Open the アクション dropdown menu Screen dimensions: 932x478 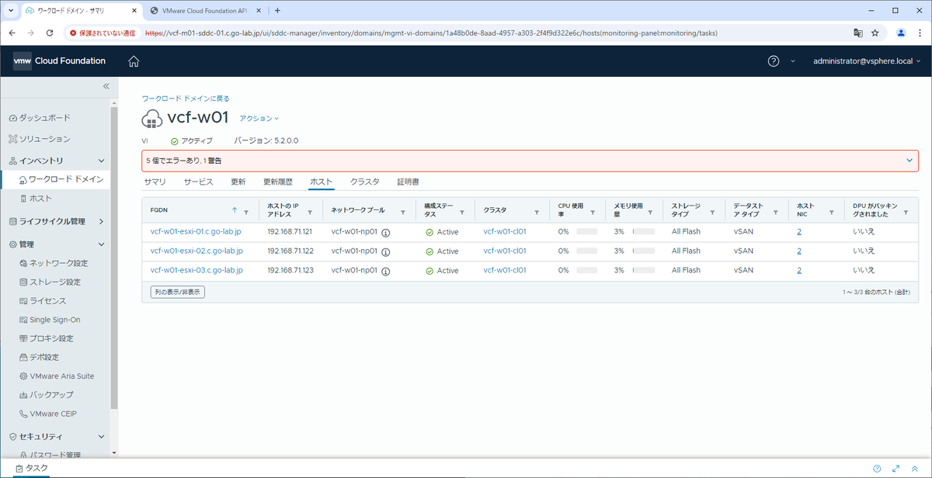(x=259, y=119)
